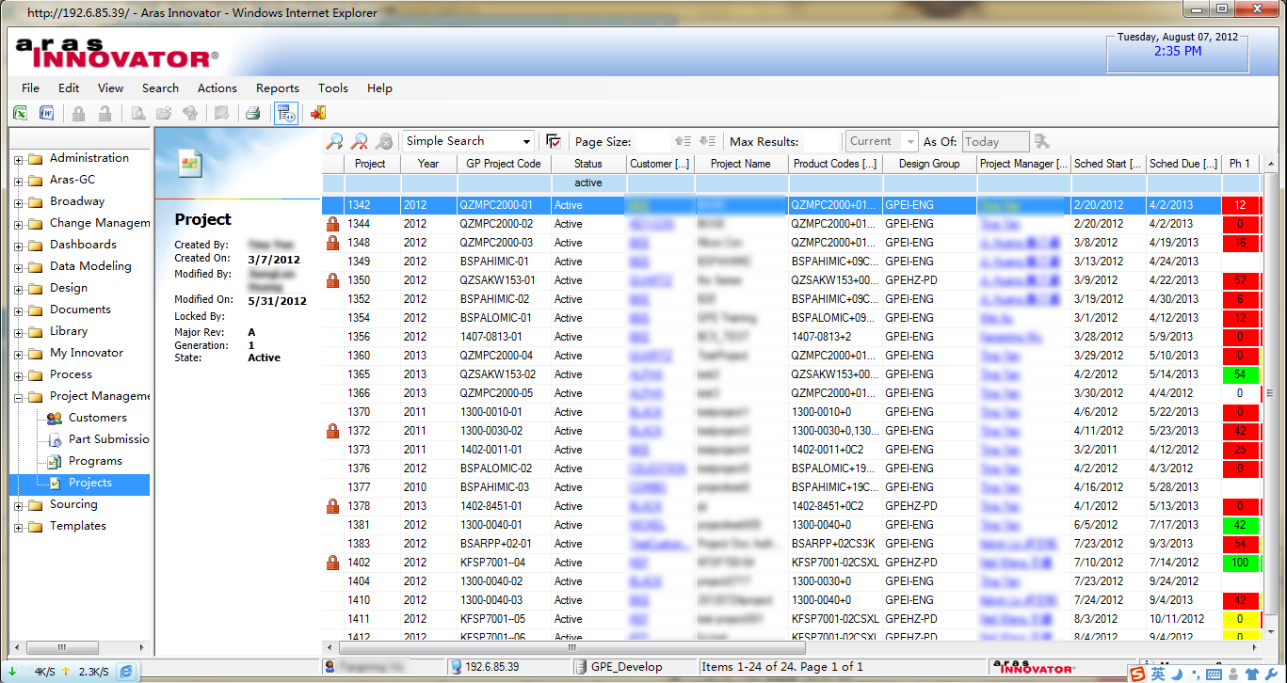This screenshot has width=1287, height=683.
Task: Open the Current version dropdown
Action: coord(909,141)
